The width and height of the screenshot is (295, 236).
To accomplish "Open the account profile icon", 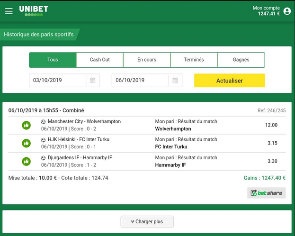I will pos(287,11).
